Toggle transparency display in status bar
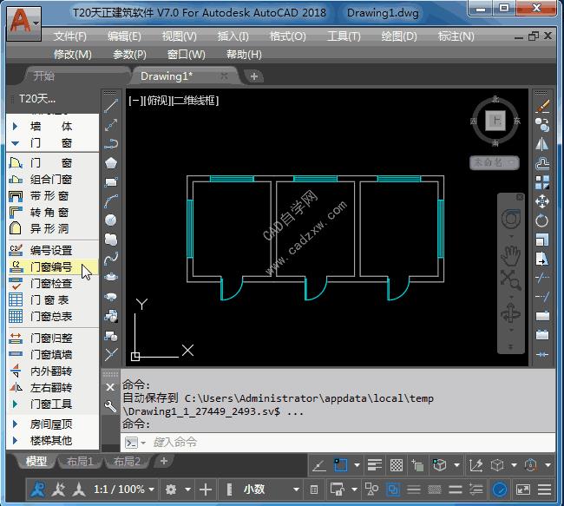564x506 pixels. tap(397, 466)
